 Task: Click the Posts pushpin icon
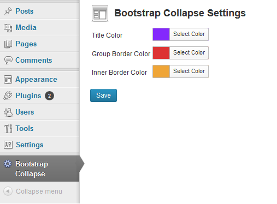point(8,11)
